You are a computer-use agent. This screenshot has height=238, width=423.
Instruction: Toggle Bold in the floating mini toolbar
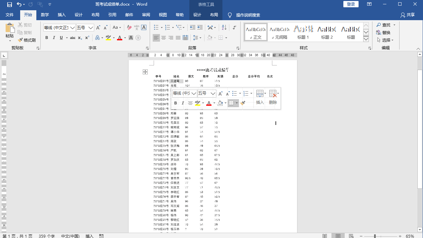pyautogui.click(x=175, y=103)
